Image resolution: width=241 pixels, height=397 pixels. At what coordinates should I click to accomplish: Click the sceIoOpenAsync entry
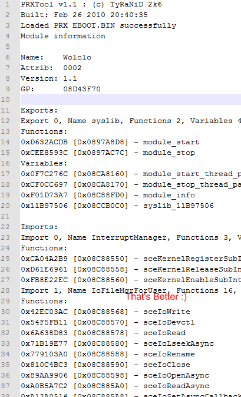point(115,375)
